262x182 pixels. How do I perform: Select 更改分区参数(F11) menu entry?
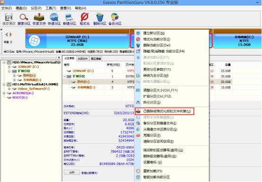coord(172,69)
